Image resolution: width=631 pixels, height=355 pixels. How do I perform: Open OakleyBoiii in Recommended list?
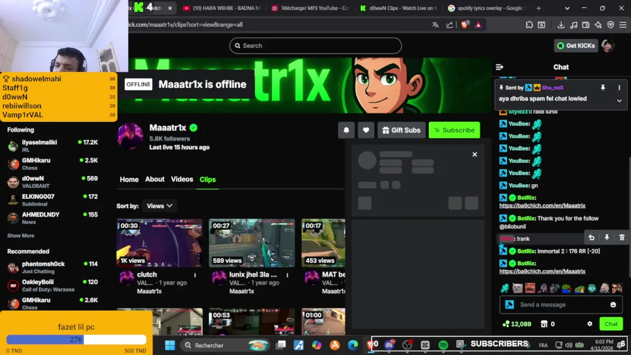[52, 285]
